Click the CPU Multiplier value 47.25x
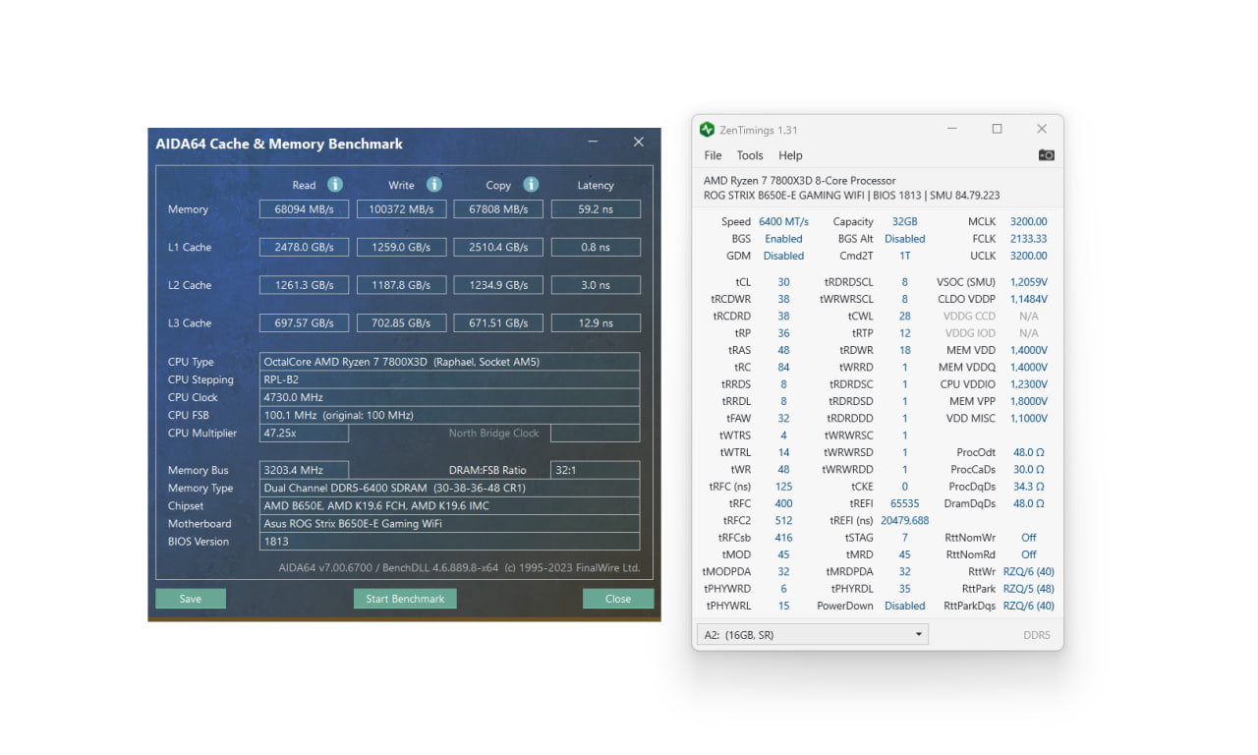The height and width of the screenshot is (755, 1258). click(304, 433)
